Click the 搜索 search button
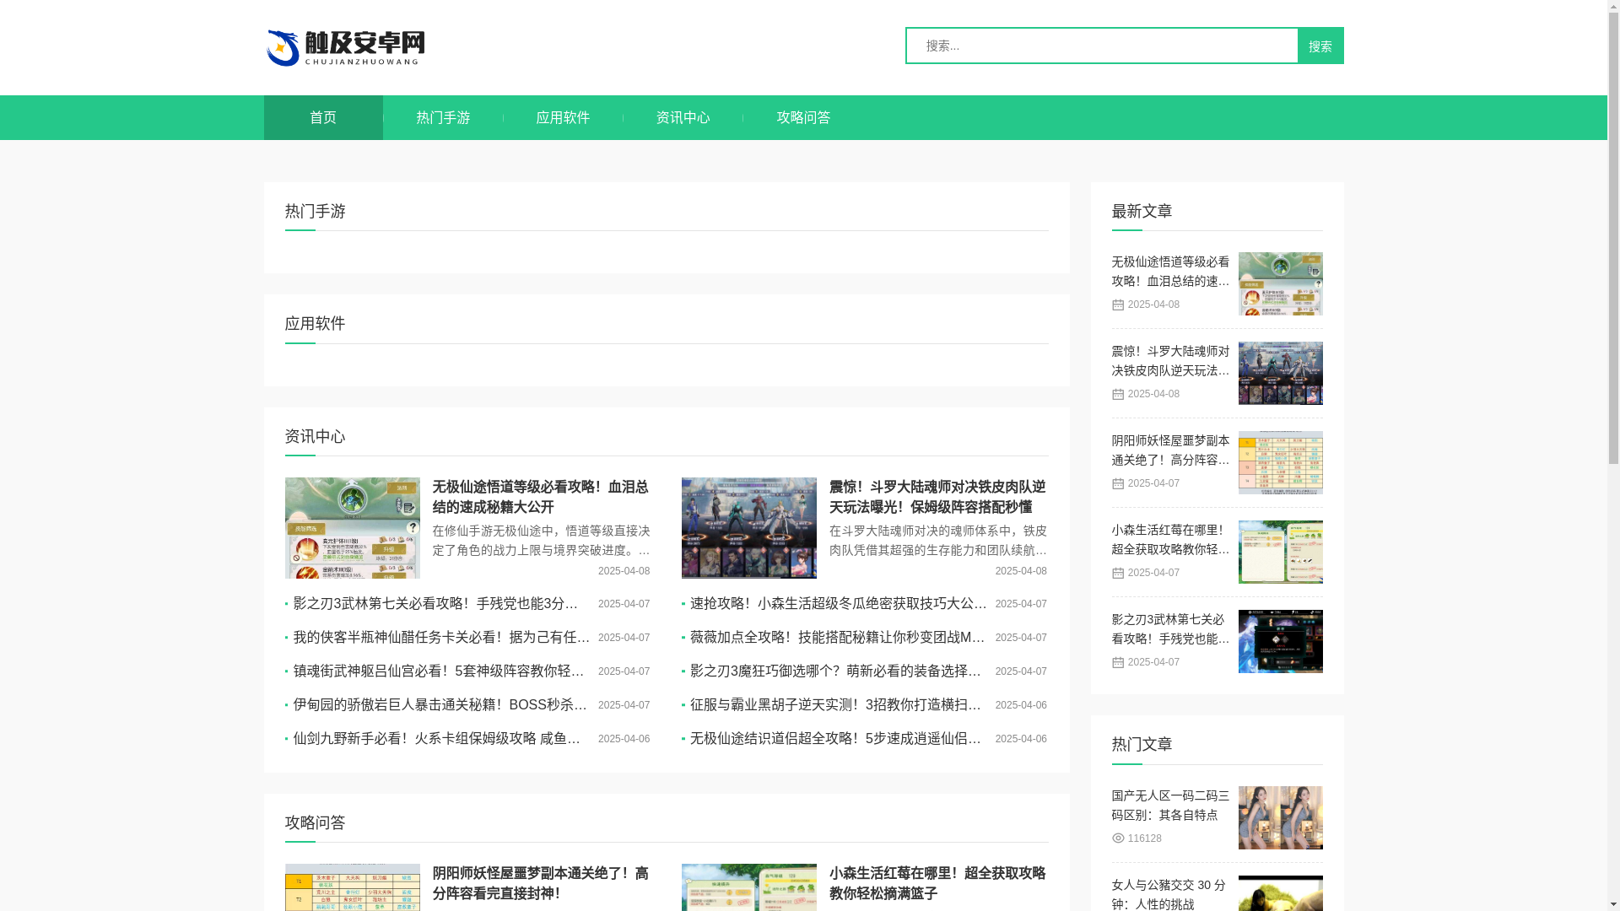Viewport: 1620px width, 911px height. click(1320, 46)
